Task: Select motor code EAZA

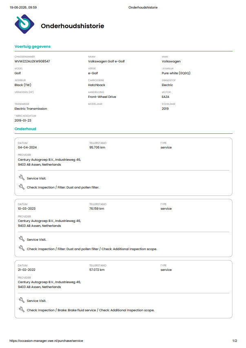Action: pos(165,97)
